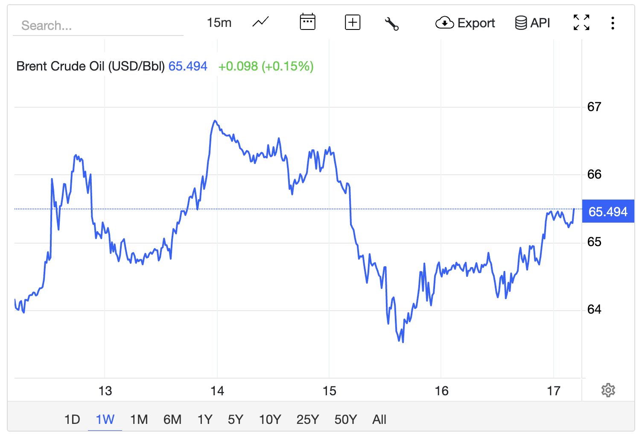Change chart type with line icon
This screenshot has width=642, height=435.
[x=260, y=22]
